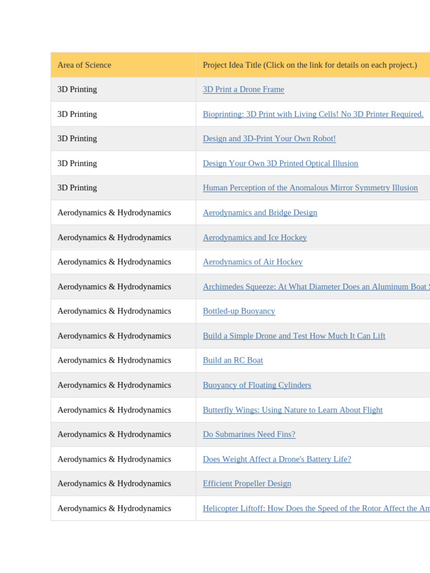Viewport: 430px width, 573px height.
Task: Open Human Perception of Anomalous Mirror Symmetry link
Action: [310, 188]
